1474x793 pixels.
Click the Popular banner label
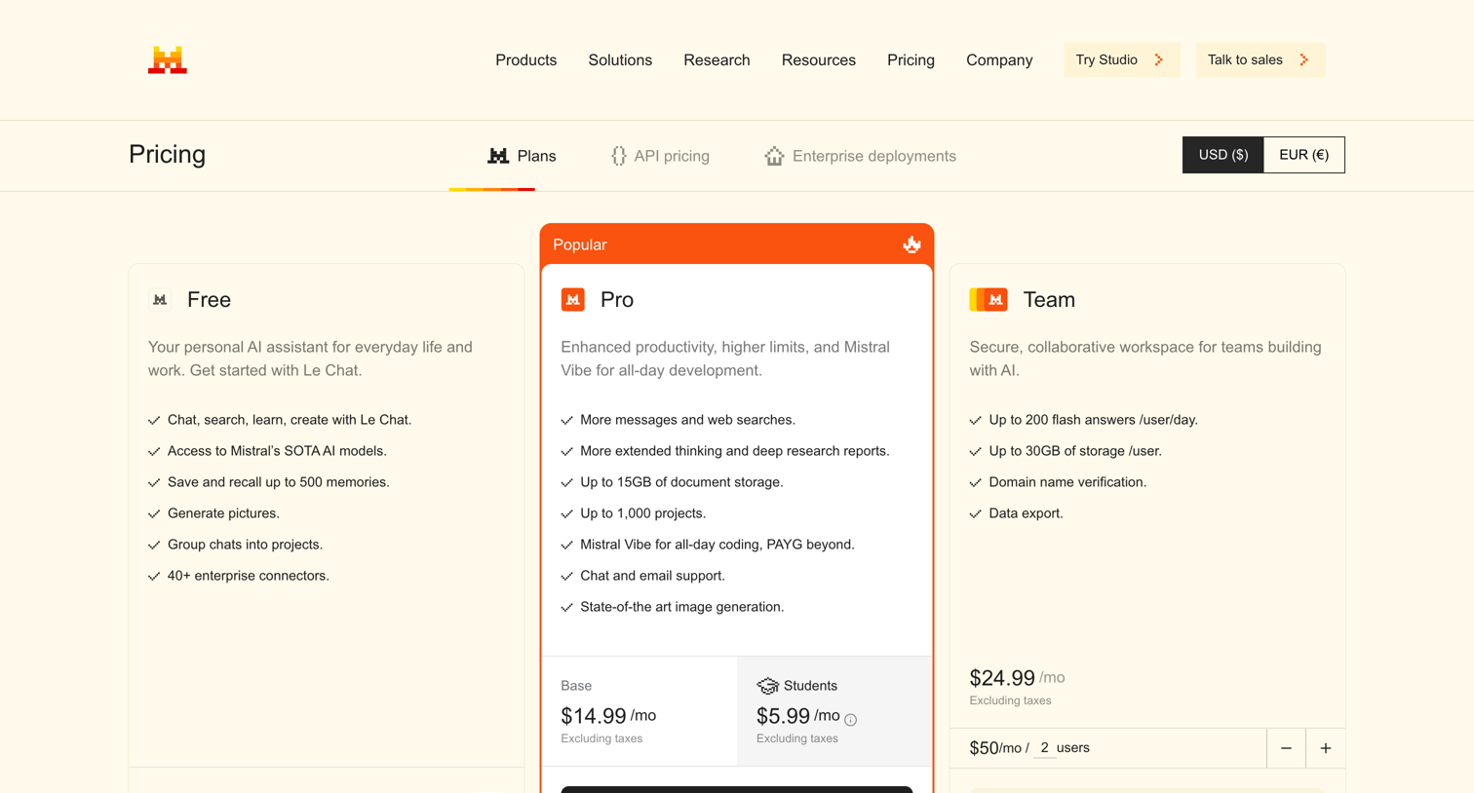coord(580,245)
